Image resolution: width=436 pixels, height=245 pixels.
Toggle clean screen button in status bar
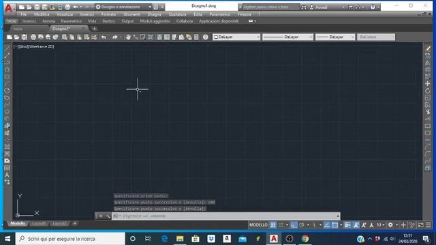pyautogui.click(x=421, y=225)
